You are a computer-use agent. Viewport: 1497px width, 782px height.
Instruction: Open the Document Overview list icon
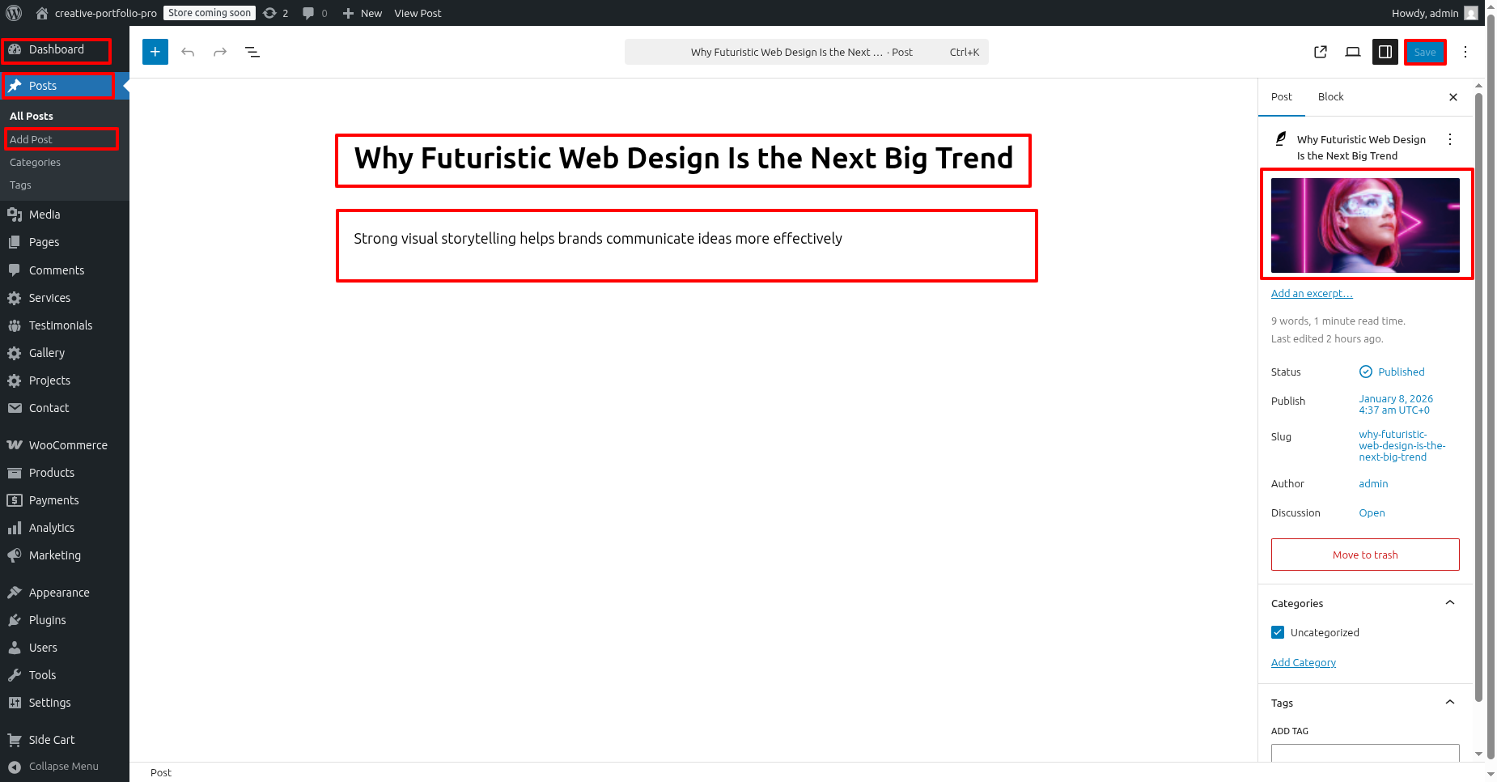(x=252, y=52)
